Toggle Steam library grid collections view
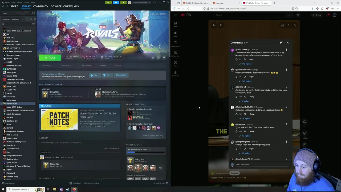Screen dimensions: 341x192 click(x=33, y=13)
